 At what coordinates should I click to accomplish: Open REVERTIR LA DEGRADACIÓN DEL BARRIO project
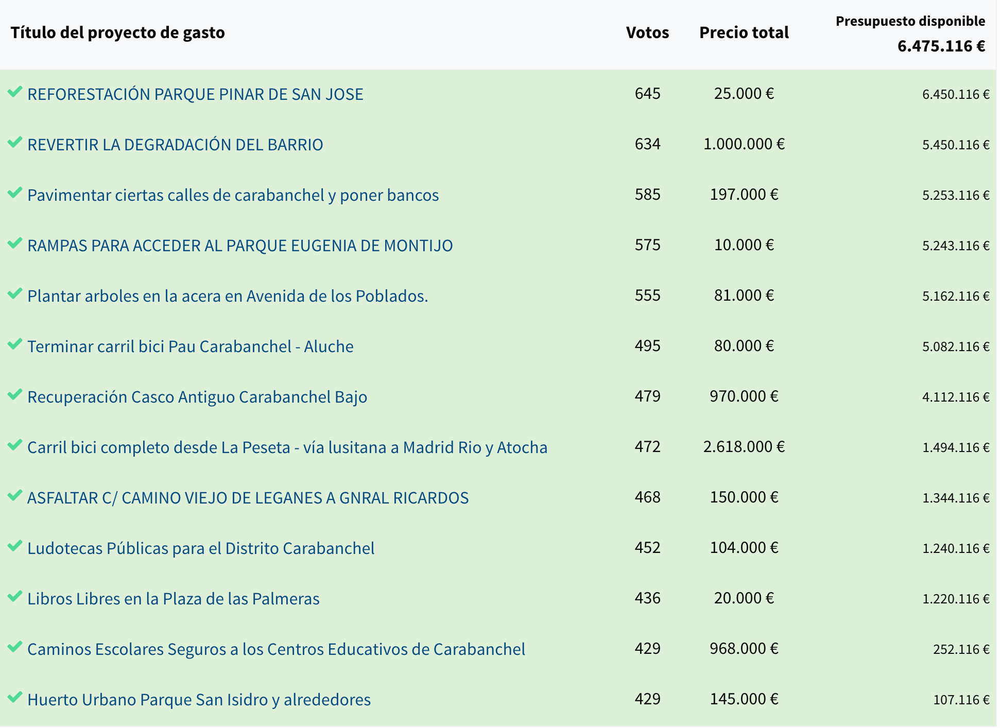[x=175, y=145]
